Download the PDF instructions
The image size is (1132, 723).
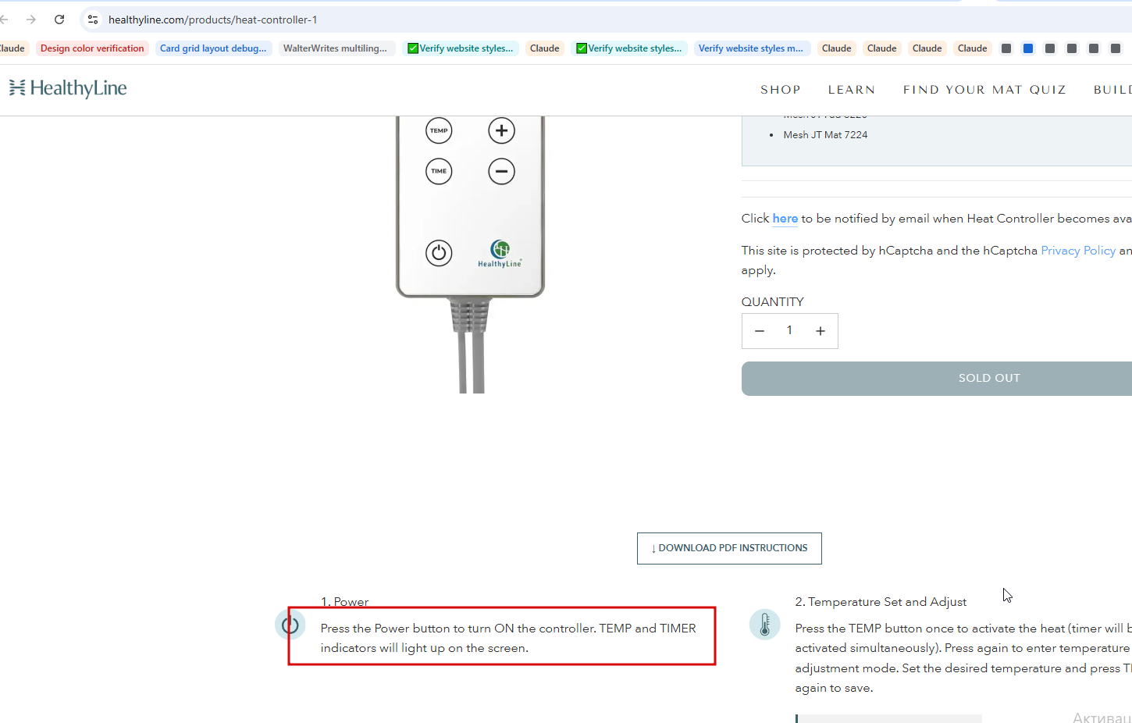pos(729,548)
